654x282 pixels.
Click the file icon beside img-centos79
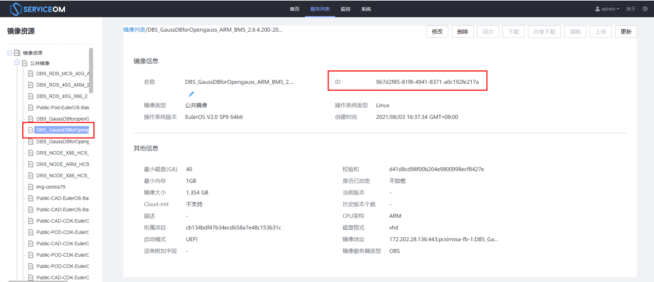(x=31, y=187)
